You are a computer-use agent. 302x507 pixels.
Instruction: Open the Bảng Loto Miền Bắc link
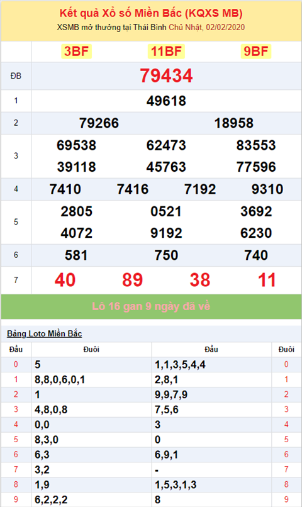point(44,333)
